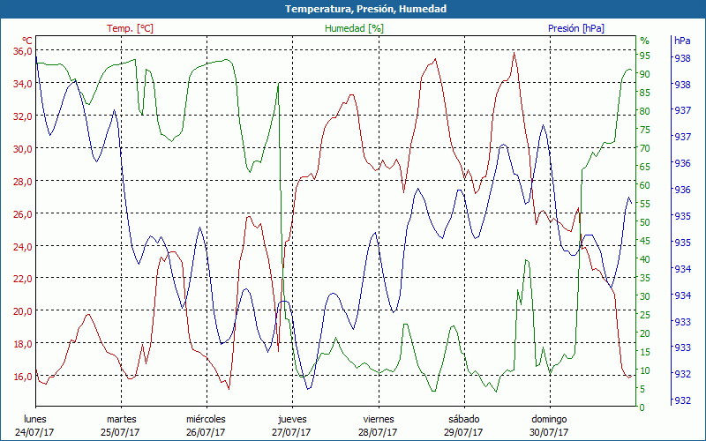Click the 95 humidity axis value
Image resolution: width=706 pixels, height=441 pixels.
coord(645,56)
